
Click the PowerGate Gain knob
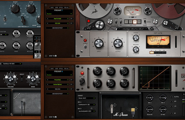tap(124, 84)
